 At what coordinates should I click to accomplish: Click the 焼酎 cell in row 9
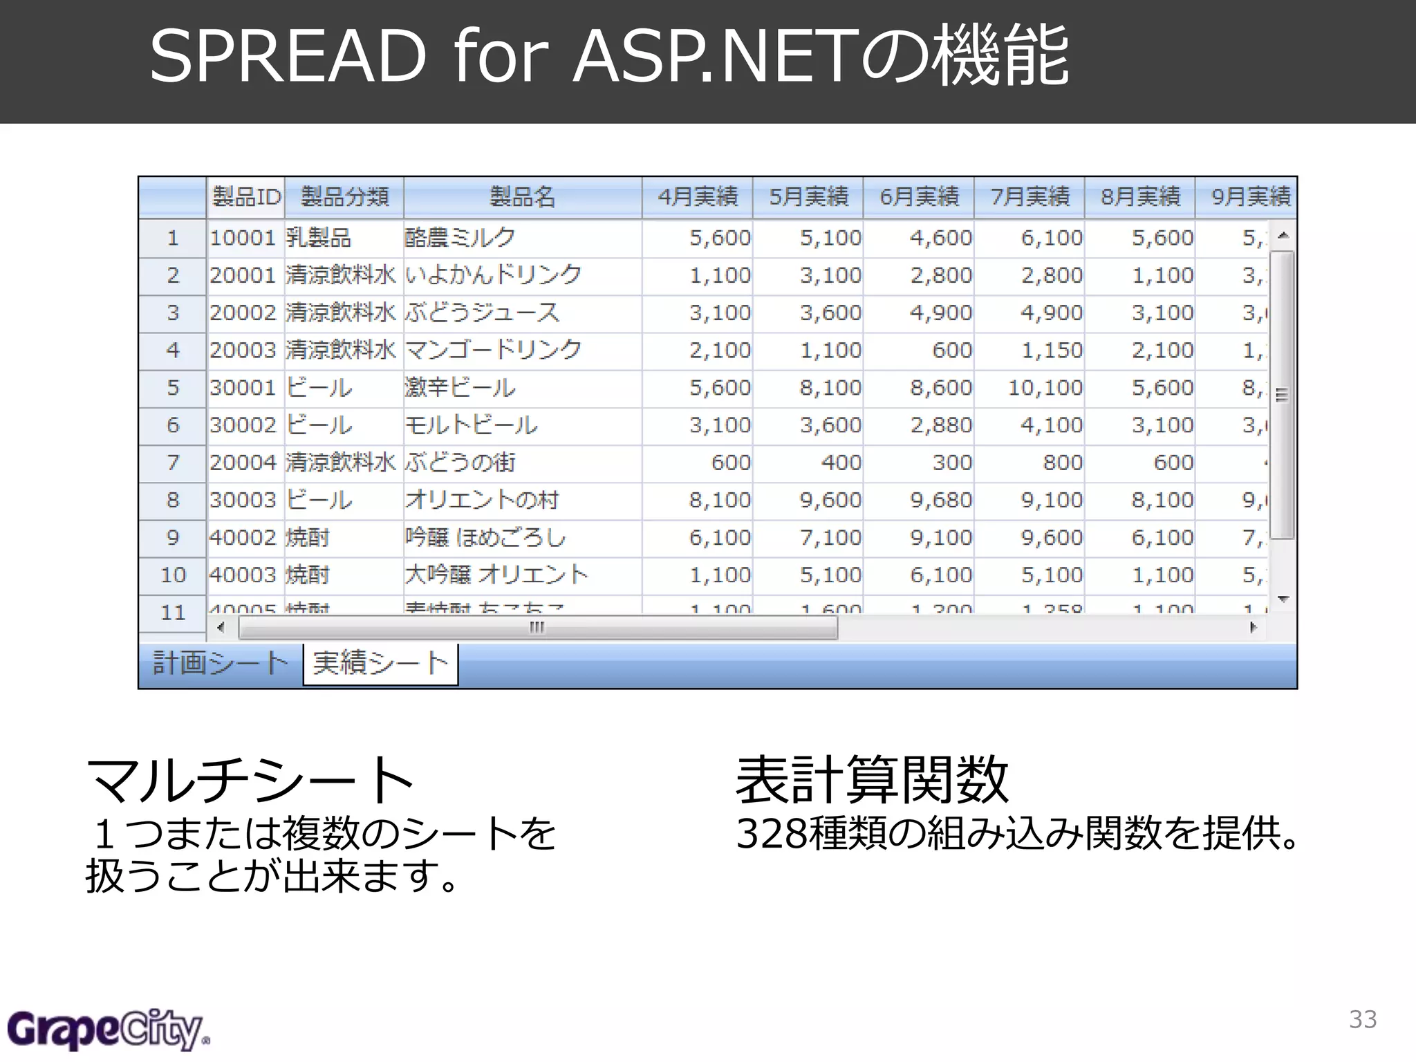(344, 537)
